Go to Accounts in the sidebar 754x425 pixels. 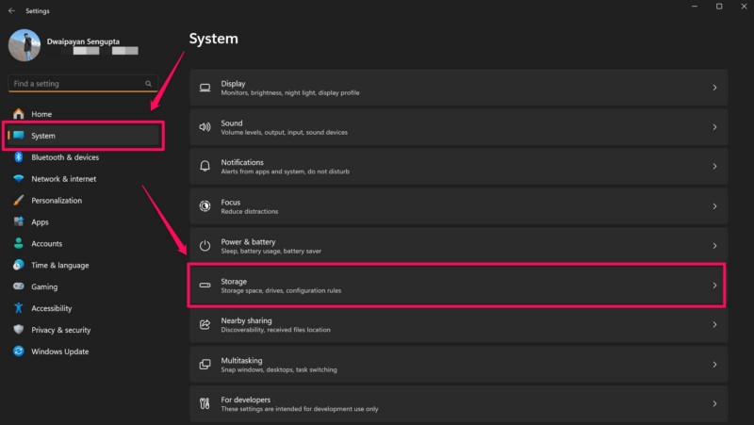[46, 244]
